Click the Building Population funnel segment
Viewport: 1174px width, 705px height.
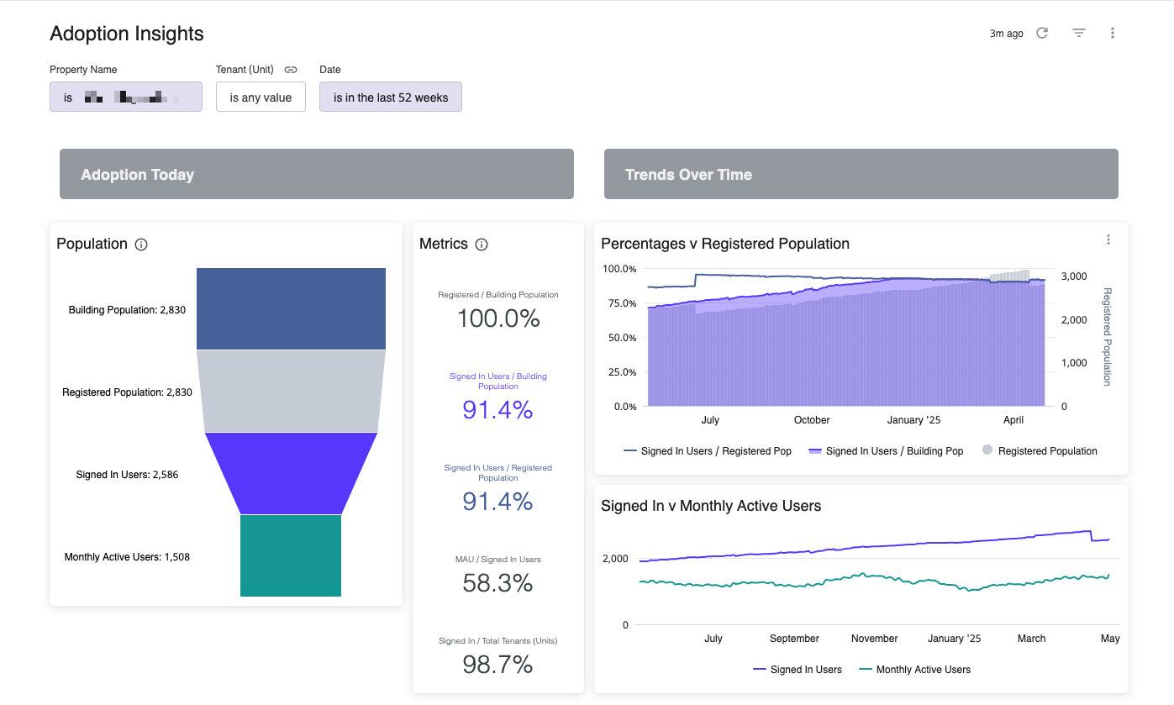291,308
